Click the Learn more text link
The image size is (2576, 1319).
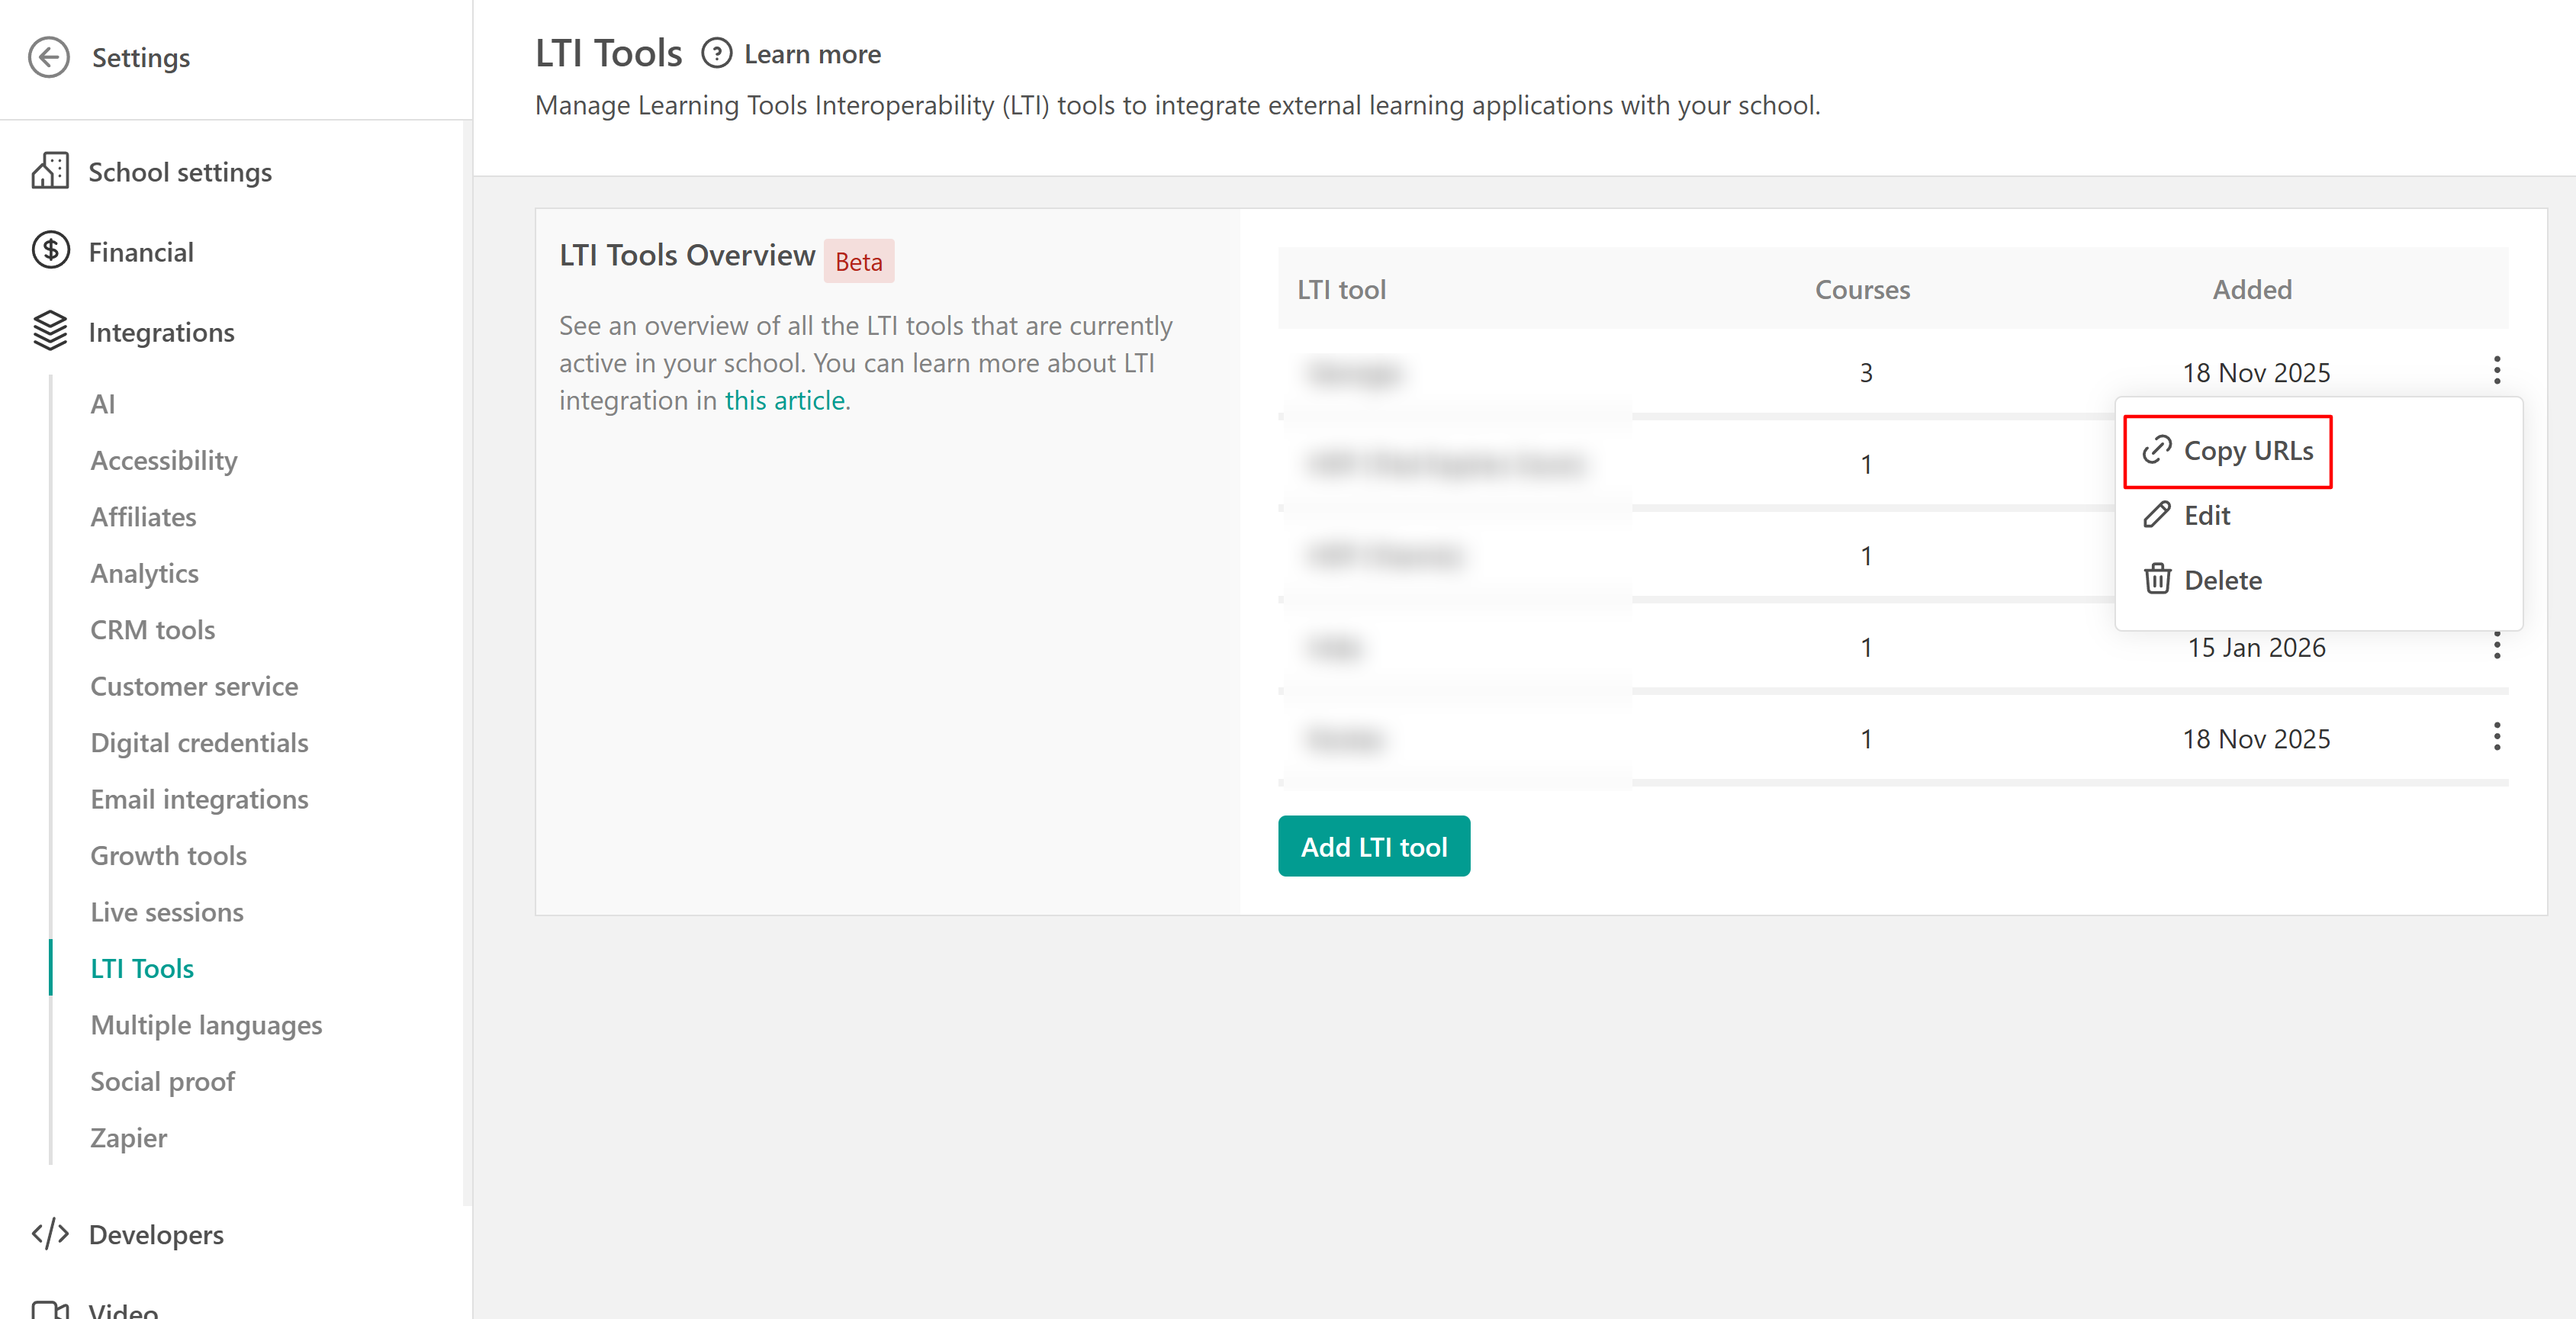[812, 54]
